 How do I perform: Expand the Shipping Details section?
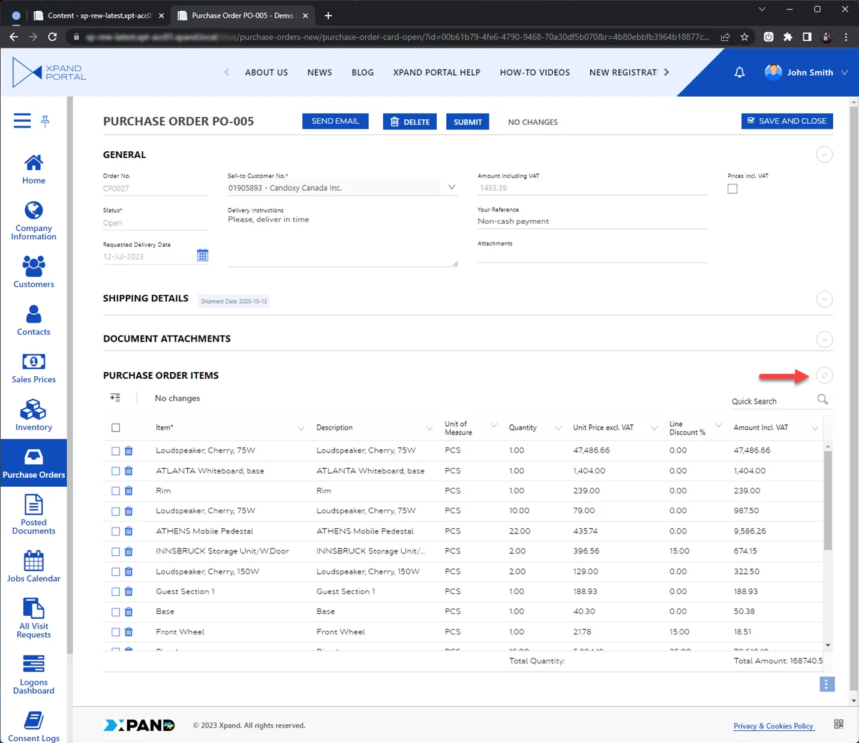pos(824,299)
